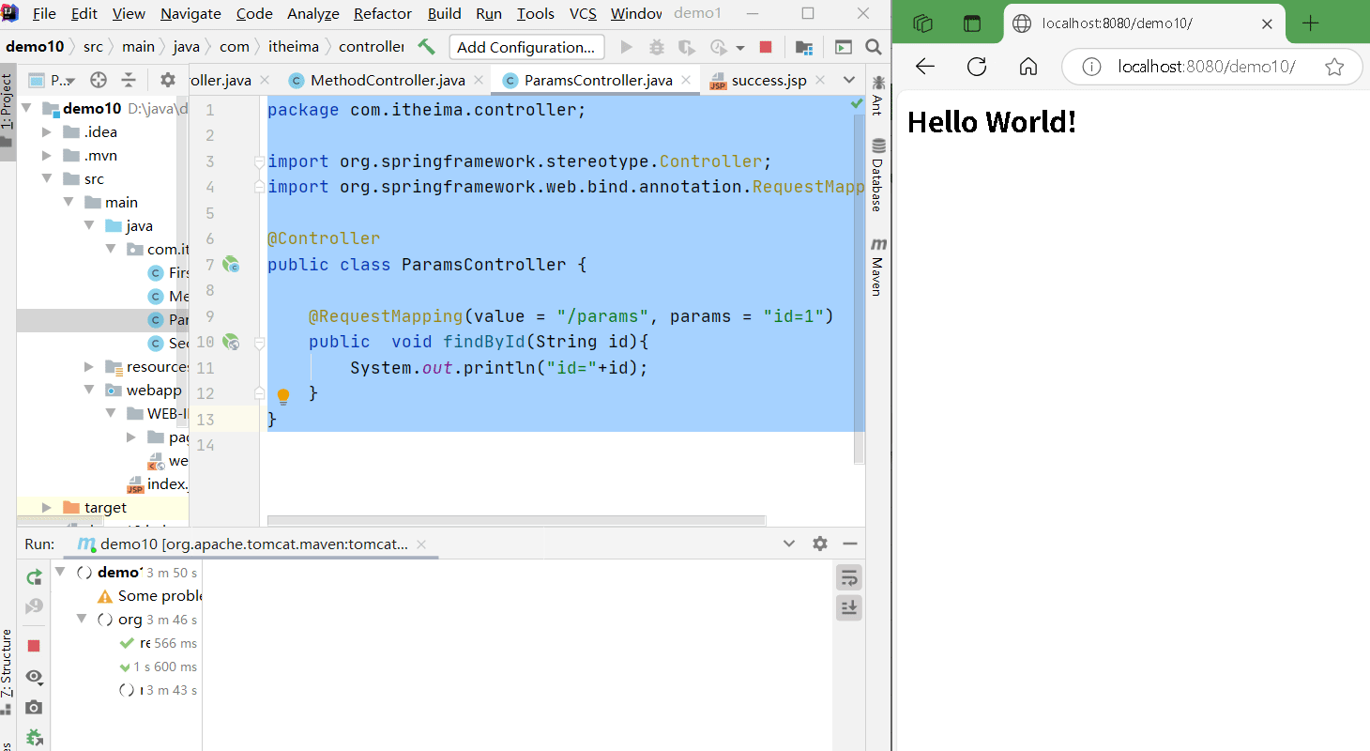Stop the running process via red toolbar square

766,47
